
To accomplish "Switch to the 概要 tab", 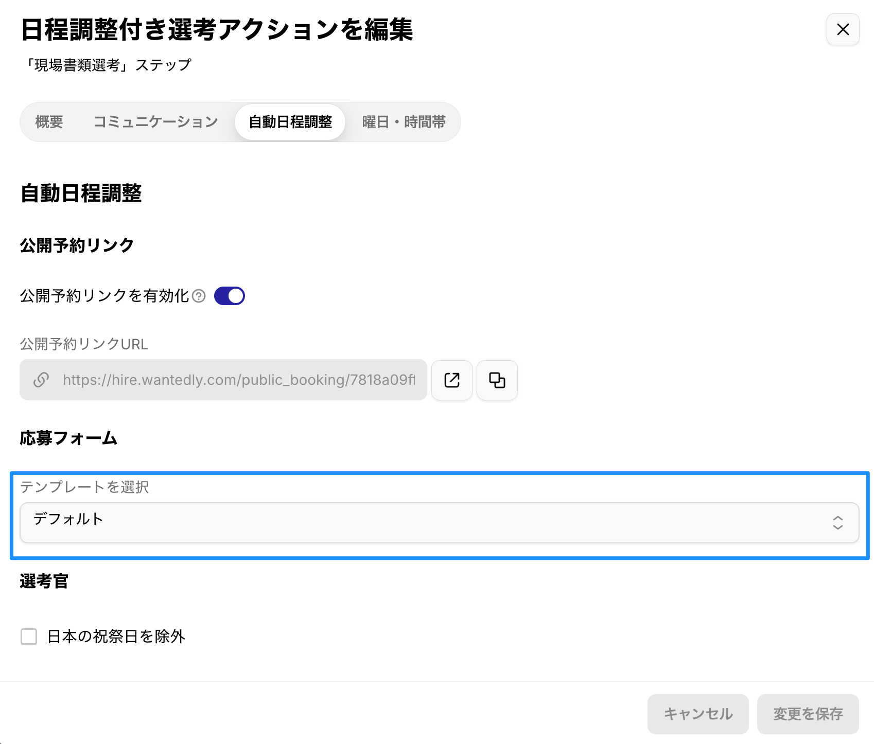I will point(49,122).
